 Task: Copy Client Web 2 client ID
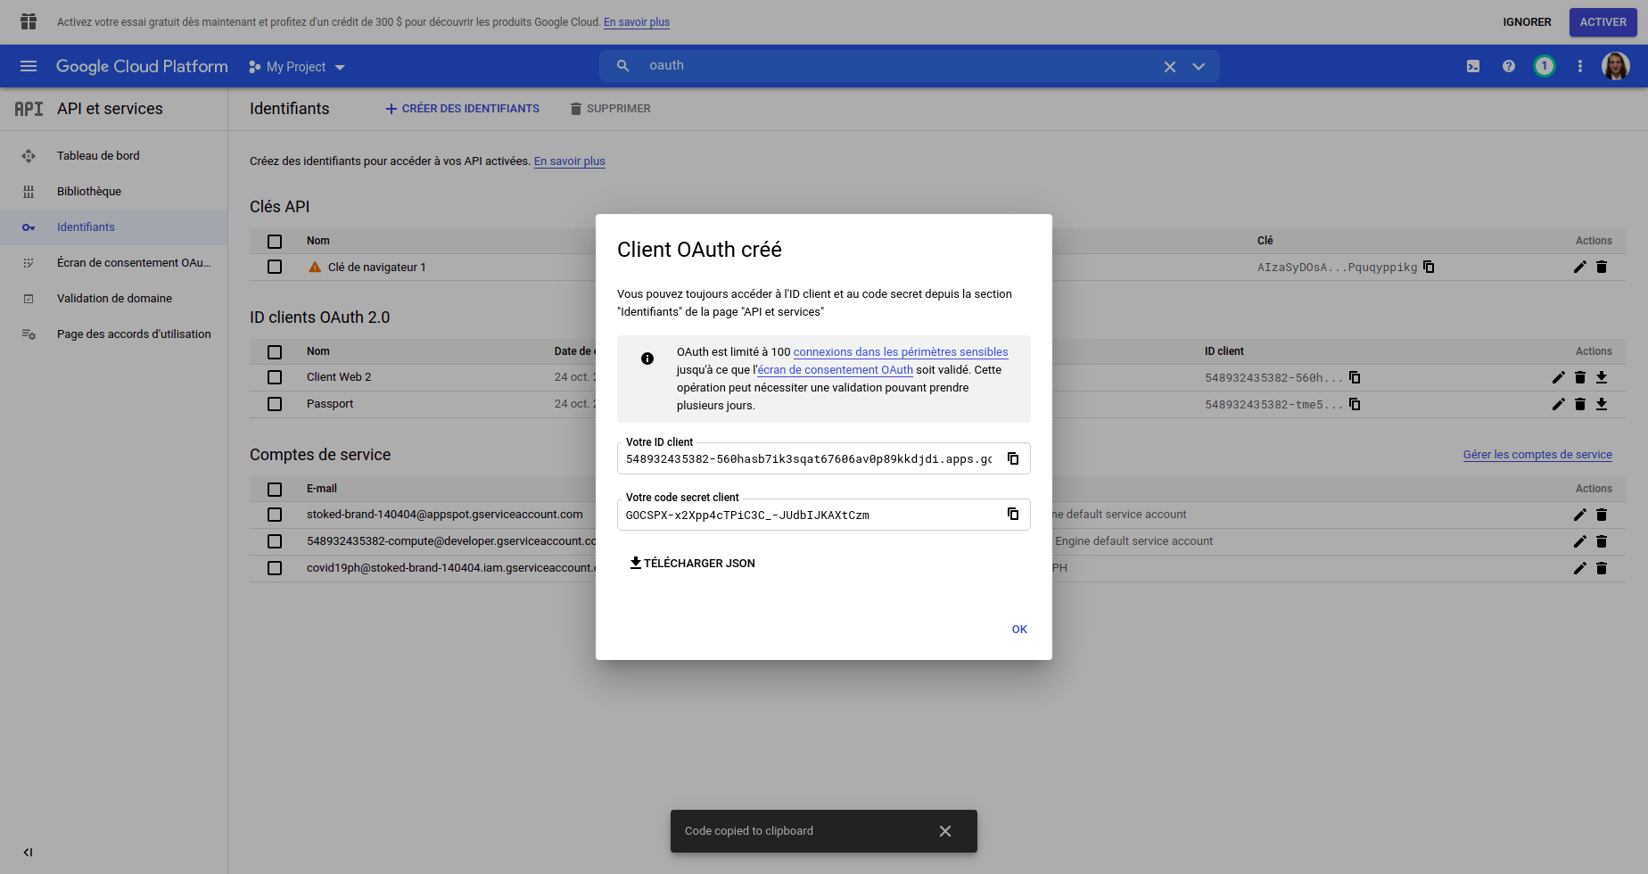[1355, 377]
